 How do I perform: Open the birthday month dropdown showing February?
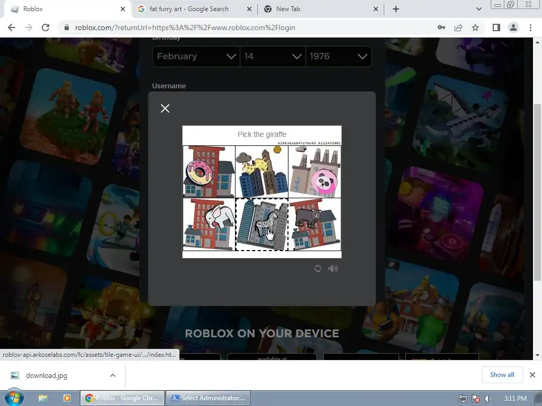click(x=196, y=56)
